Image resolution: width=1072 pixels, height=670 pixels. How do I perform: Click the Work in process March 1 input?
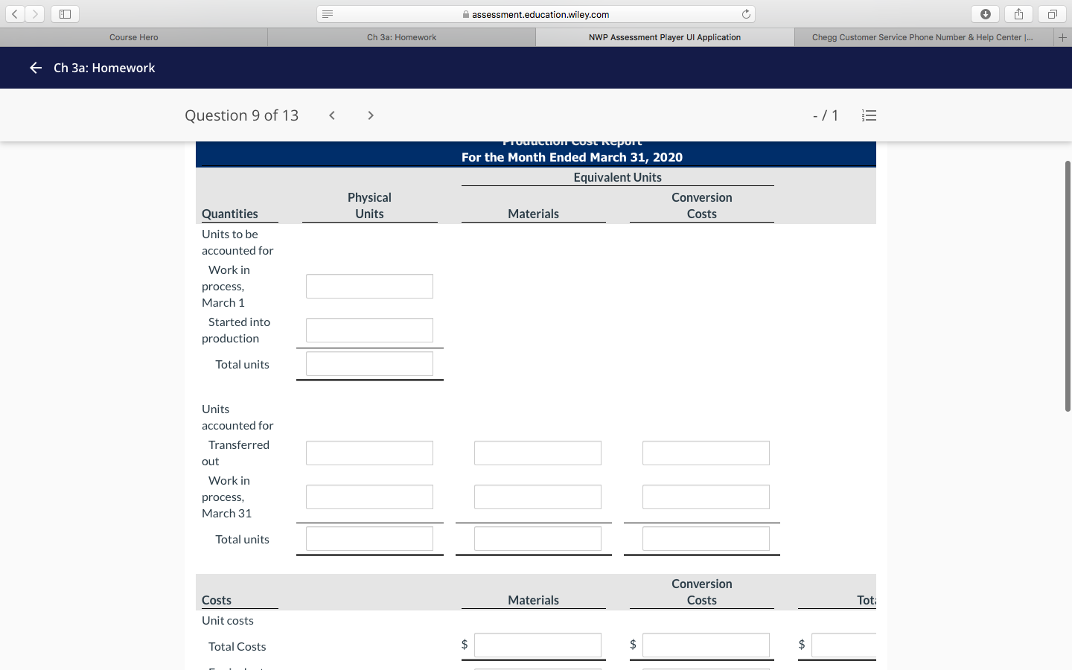click(x=369, y=286)
